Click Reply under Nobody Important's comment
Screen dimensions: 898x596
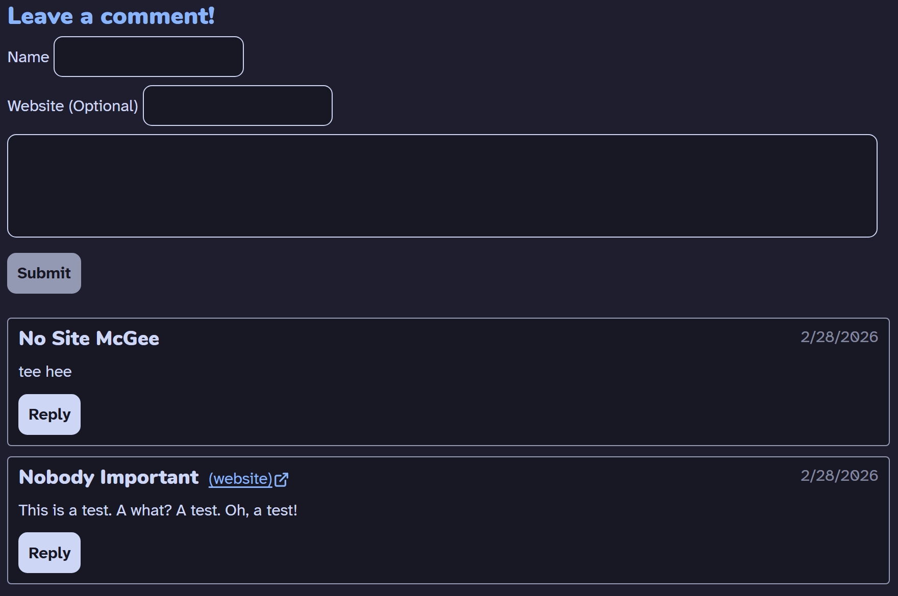click(x=49, y=552)
